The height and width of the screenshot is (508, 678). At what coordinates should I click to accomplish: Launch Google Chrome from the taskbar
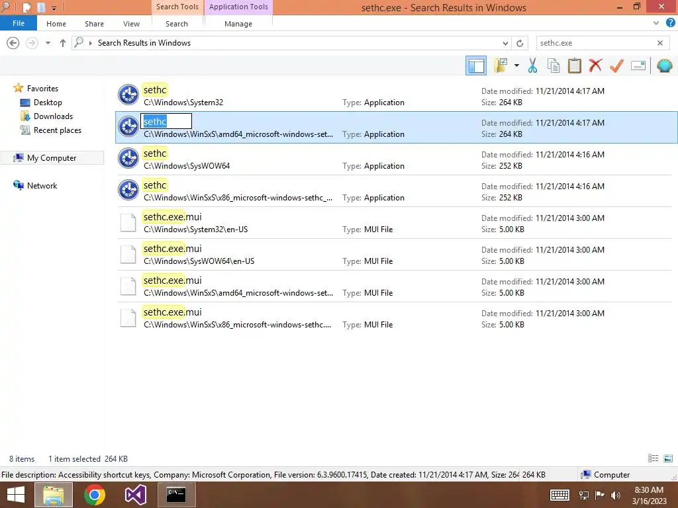pyautogui.click(x=95, y=495)
